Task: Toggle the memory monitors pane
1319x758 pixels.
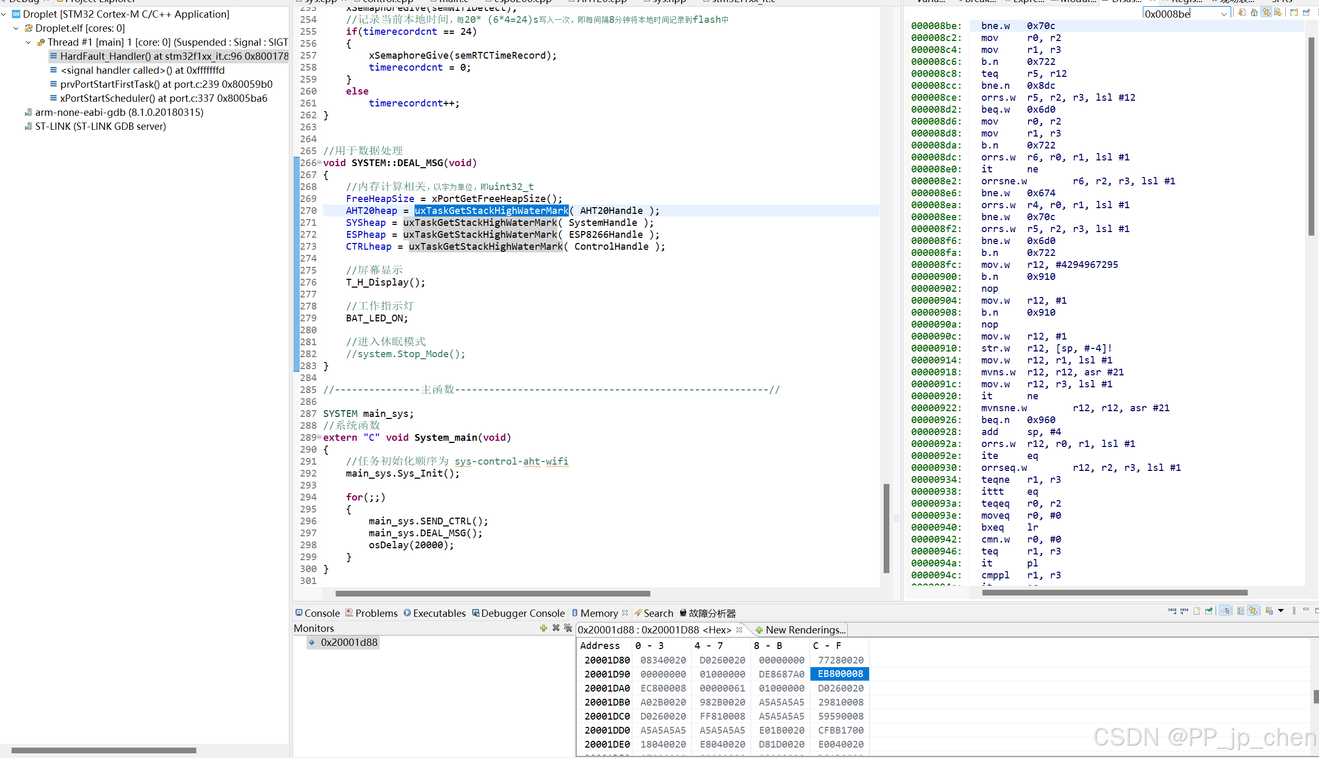Action: coord(1224,611)
